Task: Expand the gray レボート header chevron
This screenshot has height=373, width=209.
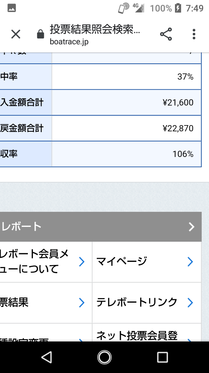Action: pos(192,227)
